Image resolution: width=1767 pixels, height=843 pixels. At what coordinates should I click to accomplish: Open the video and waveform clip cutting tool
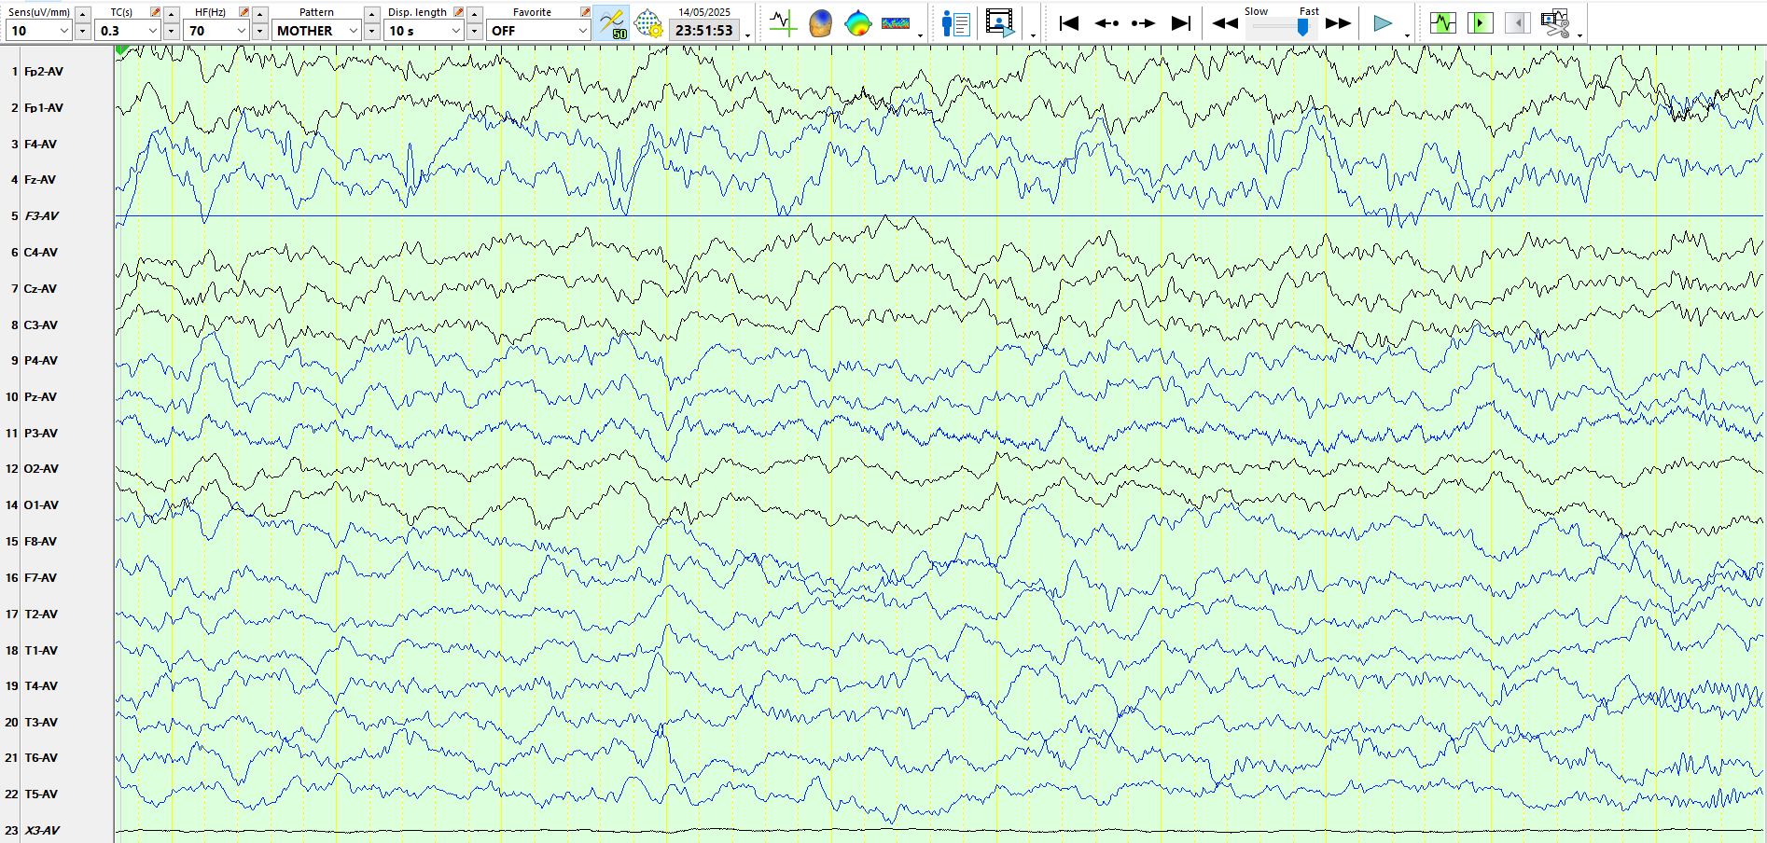(x=1555, y=23)
